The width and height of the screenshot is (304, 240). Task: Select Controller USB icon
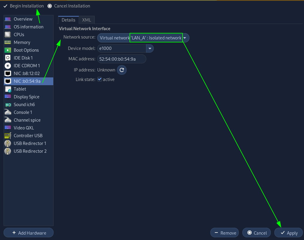8,136
